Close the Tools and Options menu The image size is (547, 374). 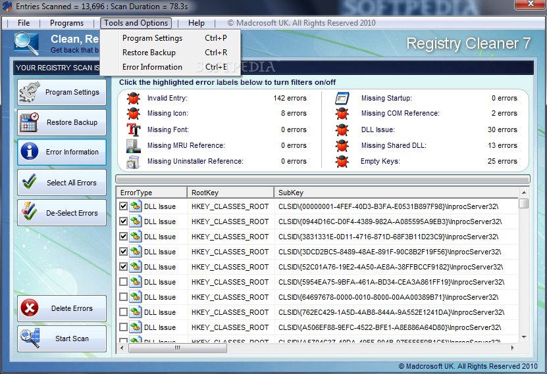point(136,23)
